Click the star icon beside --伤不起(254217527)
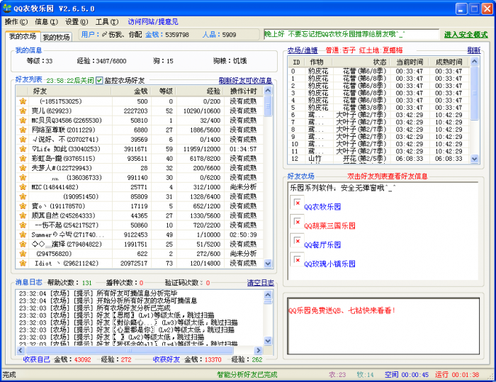 tap(23, 225)
